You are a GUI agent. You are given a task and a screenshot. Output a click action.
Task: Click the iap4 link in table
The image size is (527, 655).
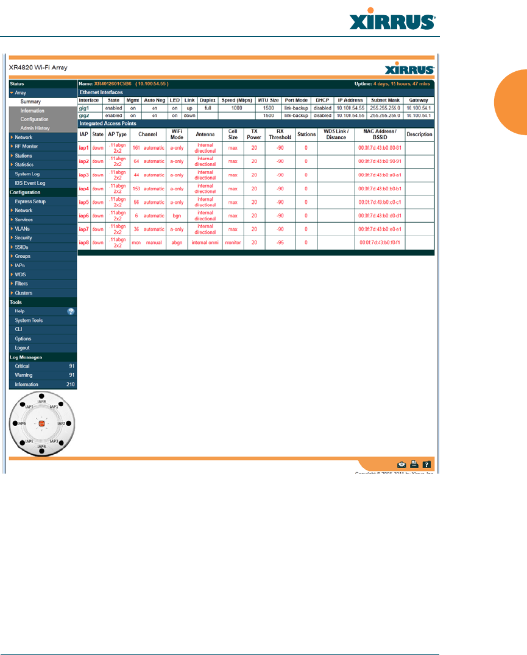click(84, 189)
